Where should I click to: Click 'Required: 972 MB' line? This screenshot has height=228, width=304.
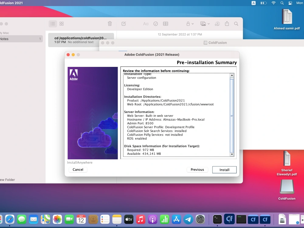coord(140,150)
